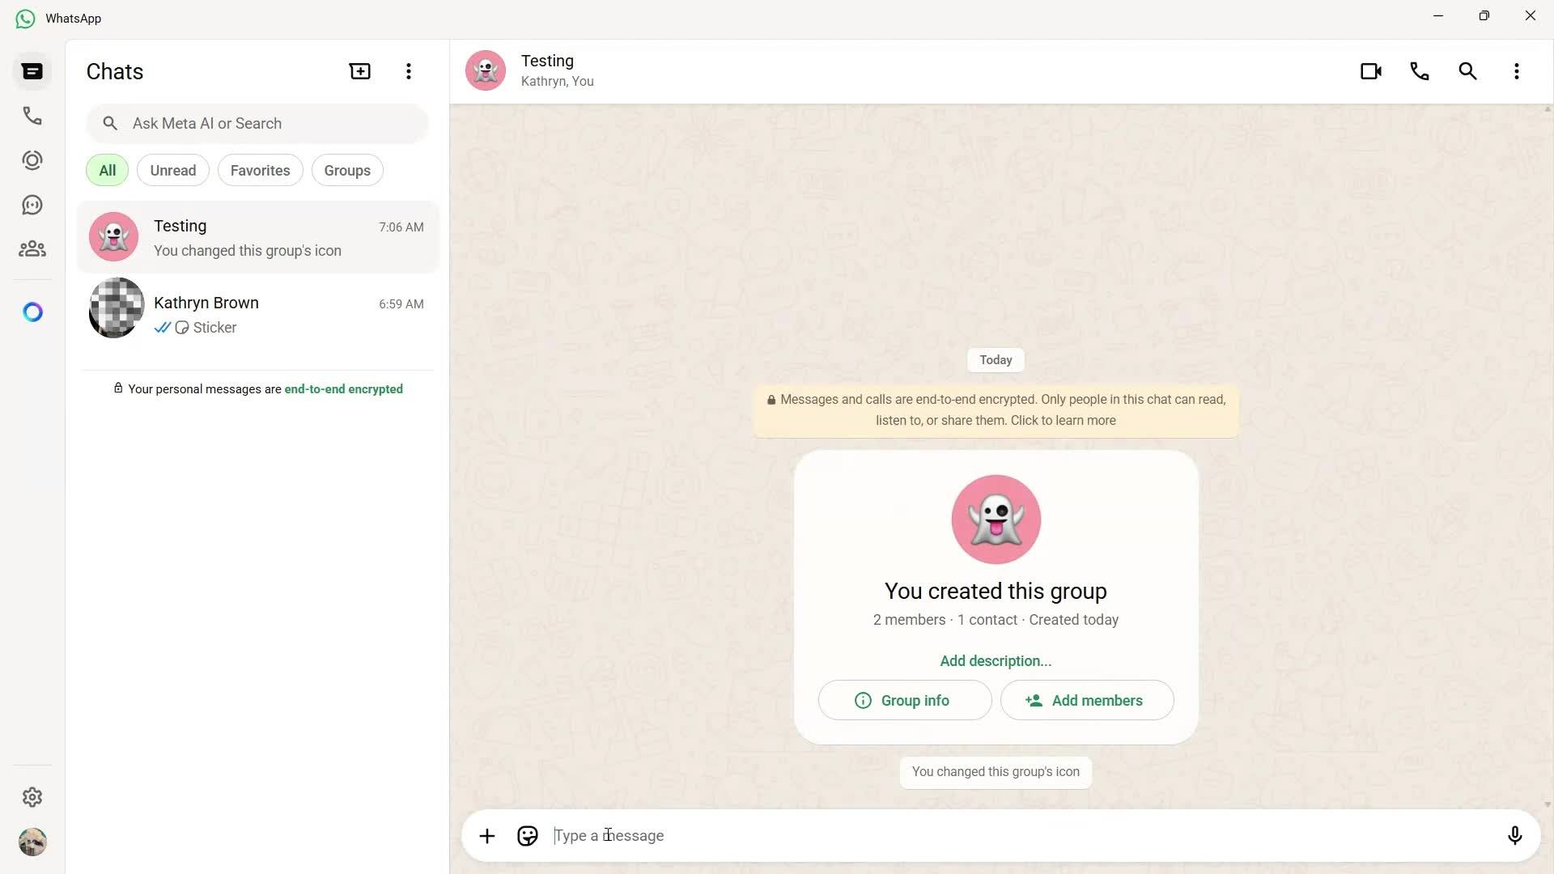Image resolution: width=1554 pixels, height=874 pixels.
Task: Open the Communities panel
Action: coord(32,248)
